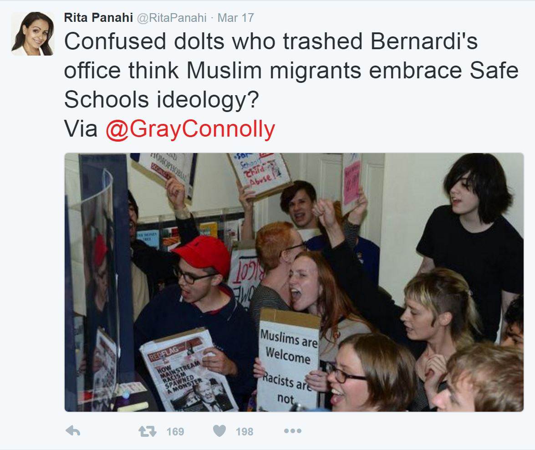Retweet this tweet via the retweet icon
The width and height of the screenshot is (535, 450).
point(148,431)
